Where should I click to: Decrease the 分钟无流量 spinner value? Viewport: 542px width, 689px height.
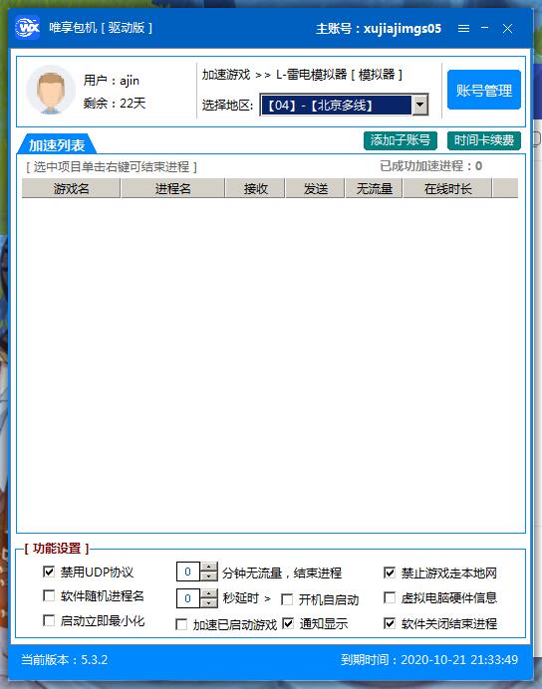tap(209, 576)
